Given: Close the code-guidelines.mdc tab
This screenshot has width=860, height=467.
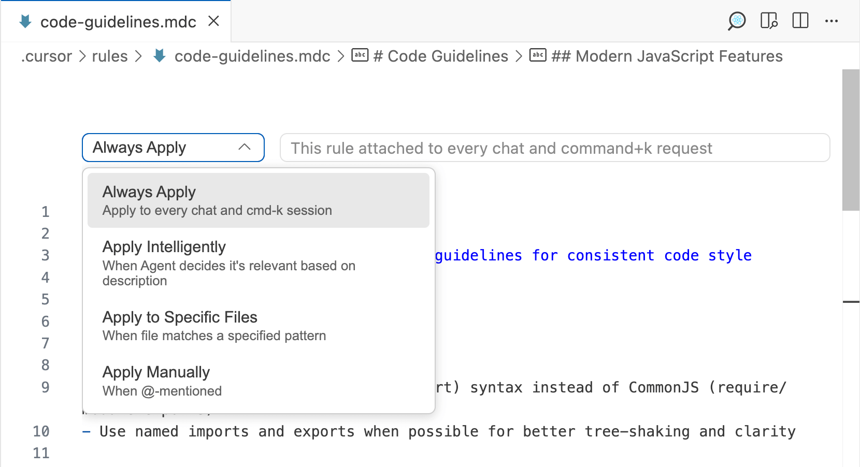Looking at the screenshot, I should (x=213, y=21).
